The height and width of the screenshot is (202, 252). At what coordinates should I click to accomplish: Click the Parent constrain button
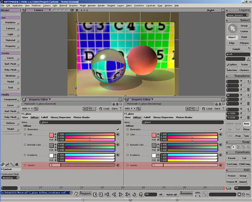pos(231,158)
